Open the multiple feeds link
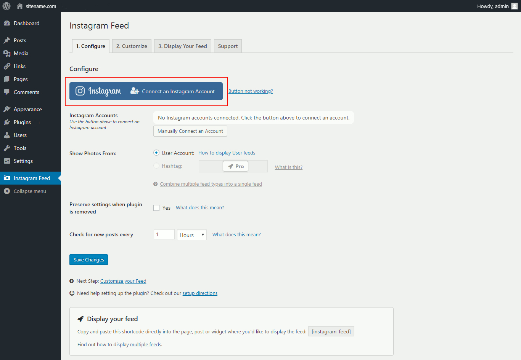 (146, 345)
